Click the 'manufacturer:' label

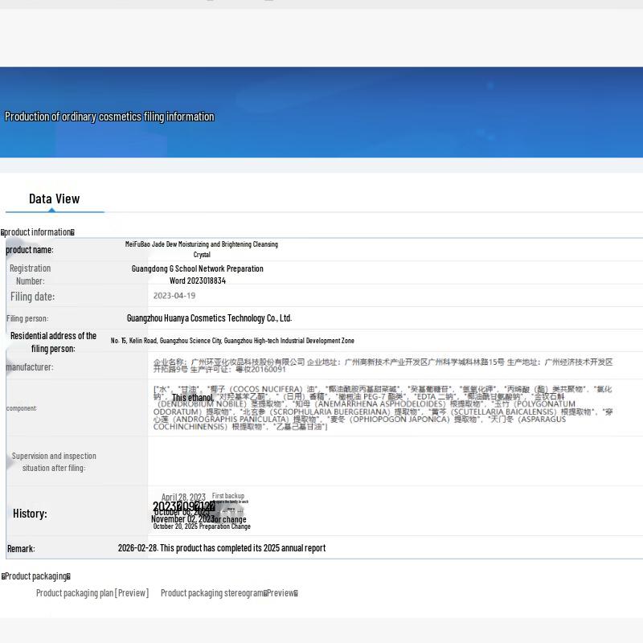point(30,367)
